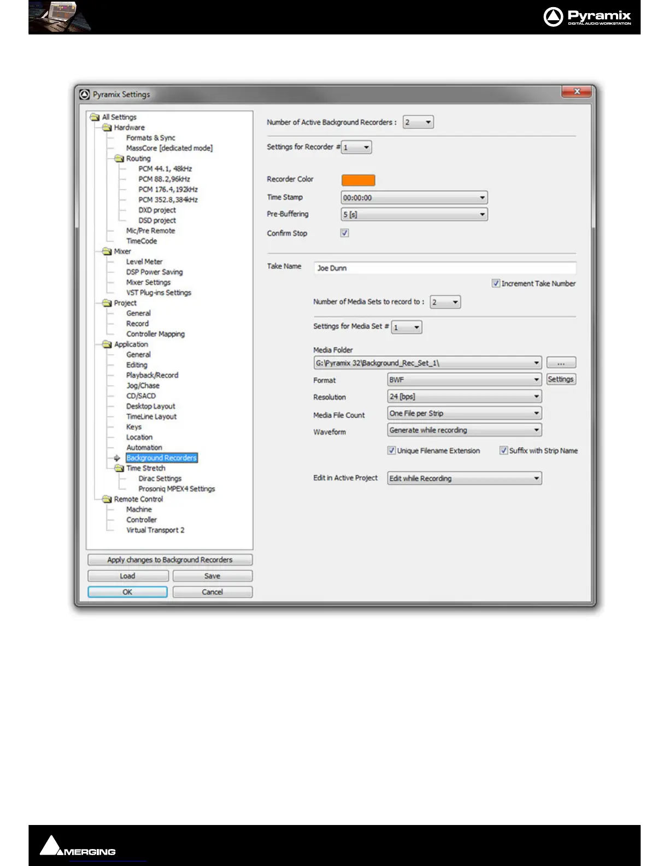
Task: Select Mic/Pre Remote tree item
Action: click(151, 231)
